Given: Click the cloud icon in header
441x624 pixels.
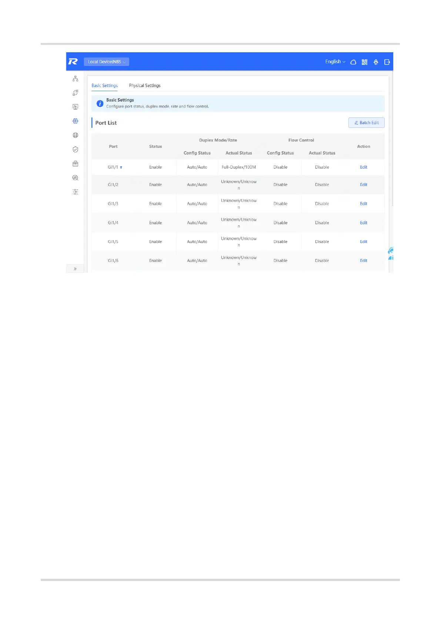Looking at the screenshot, I should pos(353,62).
